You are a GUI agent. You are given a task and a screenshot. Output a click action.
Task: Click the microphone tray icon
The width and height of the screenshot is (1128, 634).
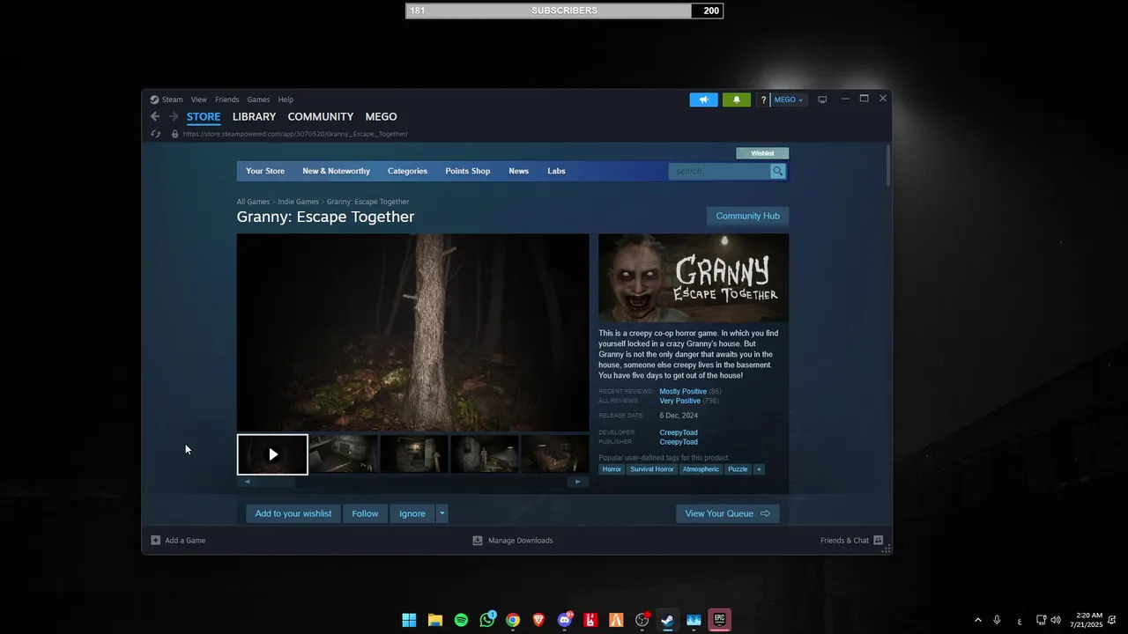tap(997, 621)
